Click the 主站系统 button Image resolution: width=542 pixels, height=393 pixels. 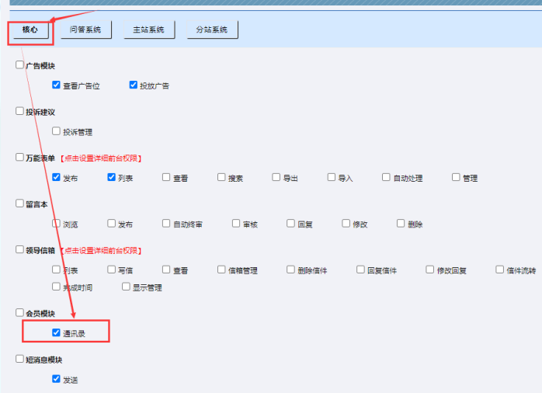click(x=148, y=30)
